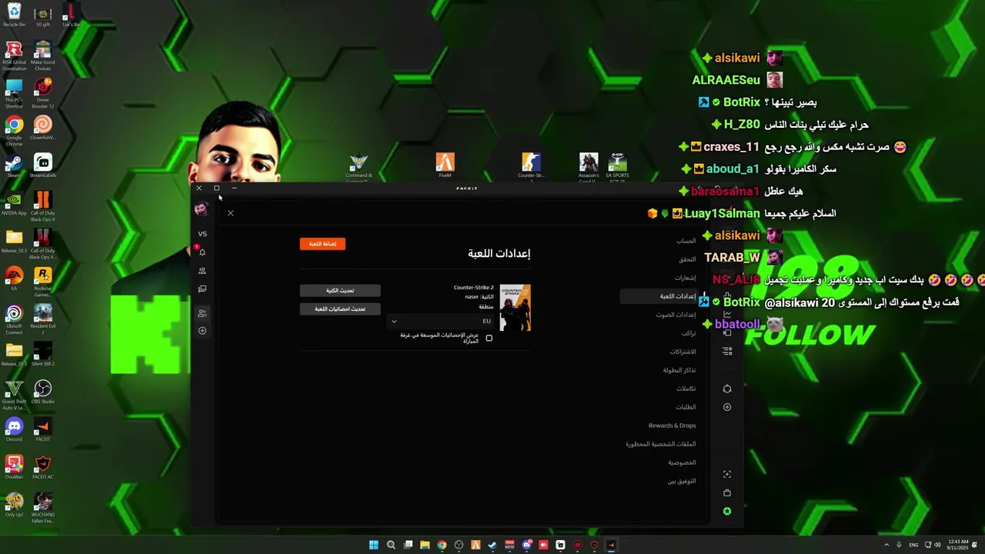Open الطلبات settings section
The image size is (985, 554).
tap(686, 407)
